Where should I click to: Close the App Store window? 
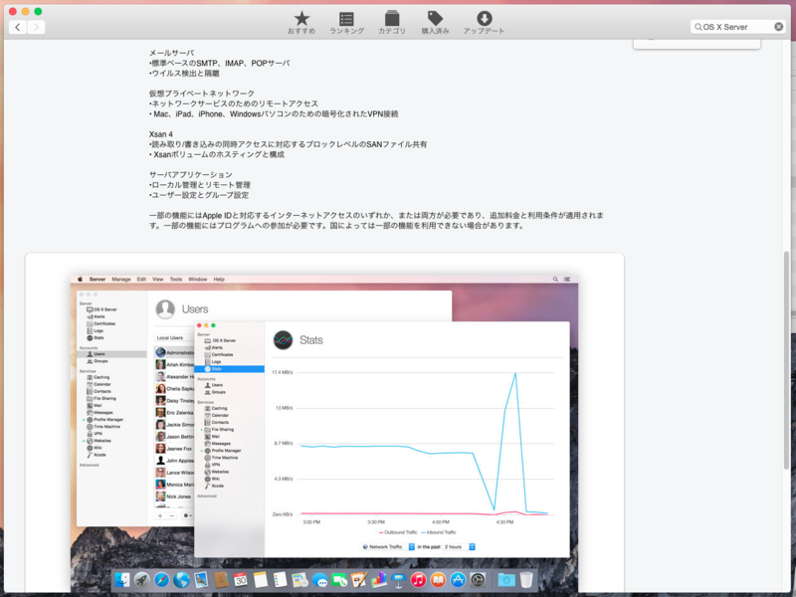pos(13,11)
